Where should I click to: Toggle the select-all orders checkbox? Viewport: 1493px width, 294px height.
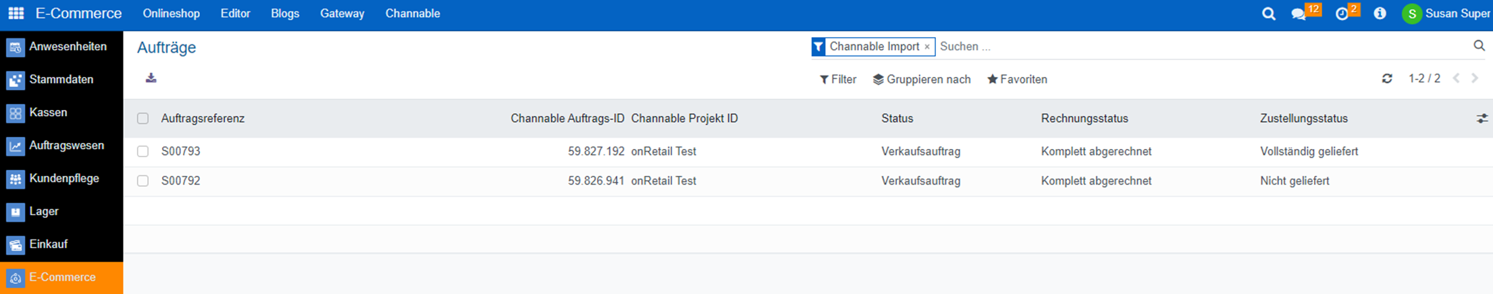142,119
